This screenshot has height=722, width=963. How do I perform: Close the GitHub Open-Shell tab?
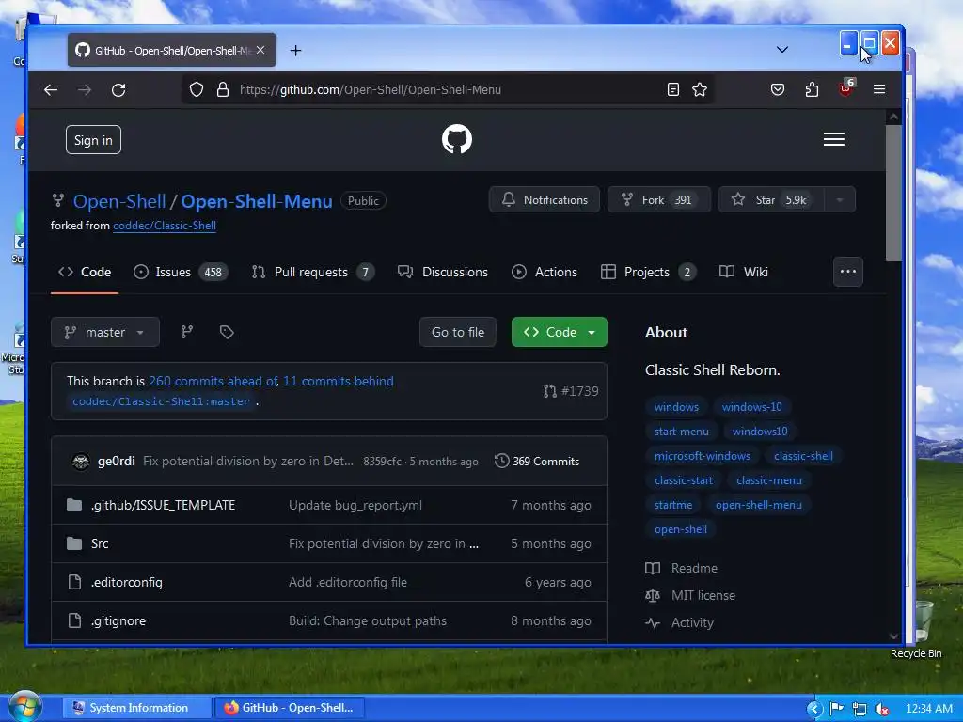click(260, 51)
